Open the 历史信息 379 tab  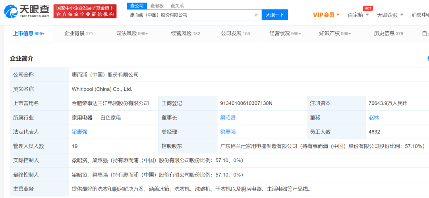(388, 34)
